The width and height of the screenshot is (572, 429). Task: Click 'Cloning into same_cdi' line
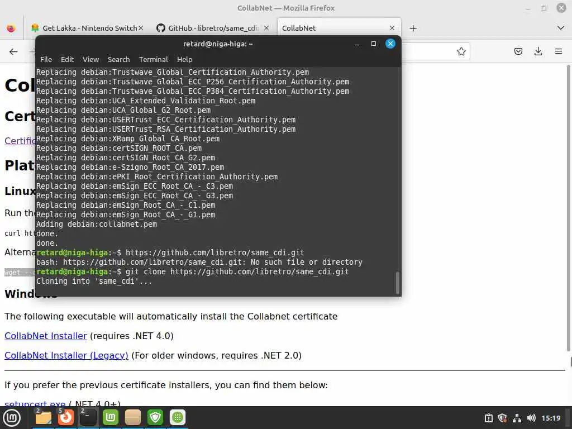click(94, 282)
